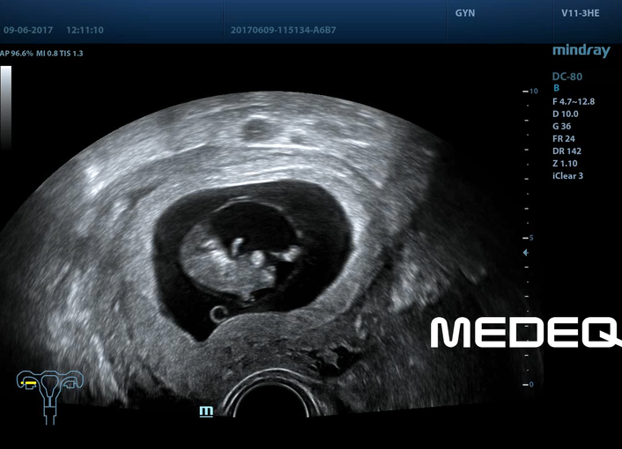622x449 pixels.
Task: Click the mindray logo
Action: (x=581, y=51)
